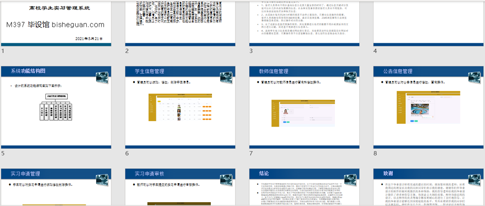The width and height of the screenshot is (485, 206).
Task: Select the 实习申请管理 slide thumbnail
Action: coord(56,187)
